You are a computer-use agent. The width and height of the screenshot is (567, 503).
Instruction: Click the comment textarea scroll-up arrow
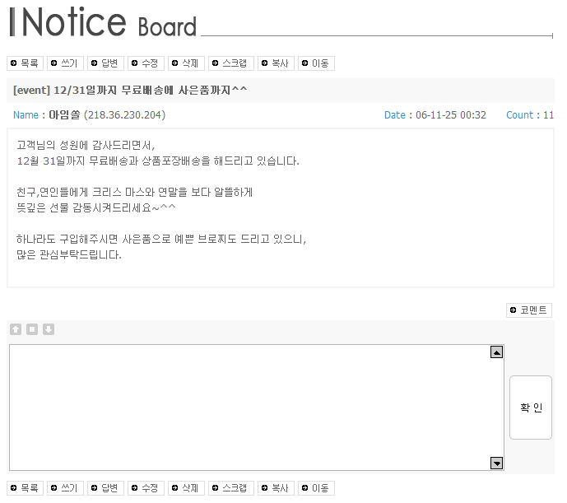[496, 352]
